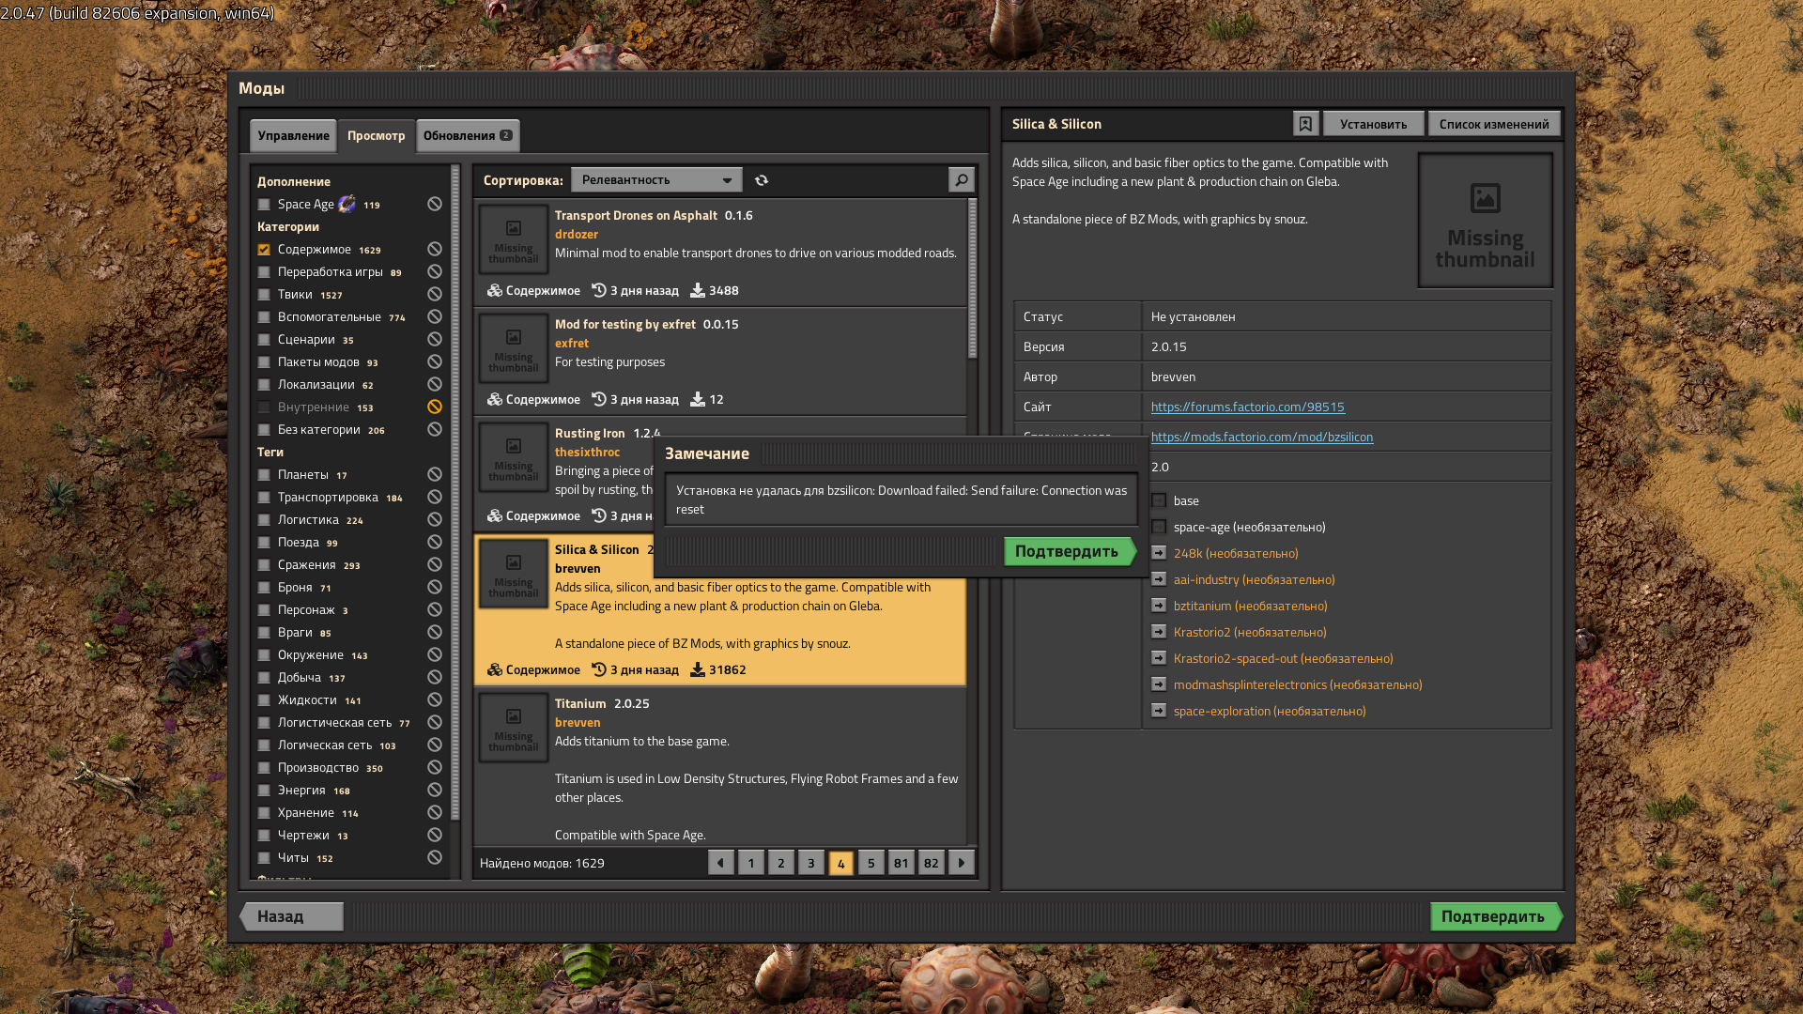Screen dimensions: 1803x1014
Task: Click Krastorio2-spaced-out dependency
Action: pos(1283,658)
